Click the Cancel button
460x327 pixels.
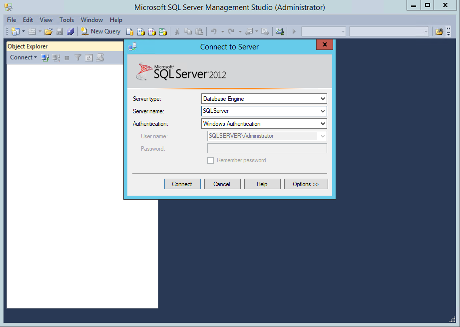click(222, 184)
